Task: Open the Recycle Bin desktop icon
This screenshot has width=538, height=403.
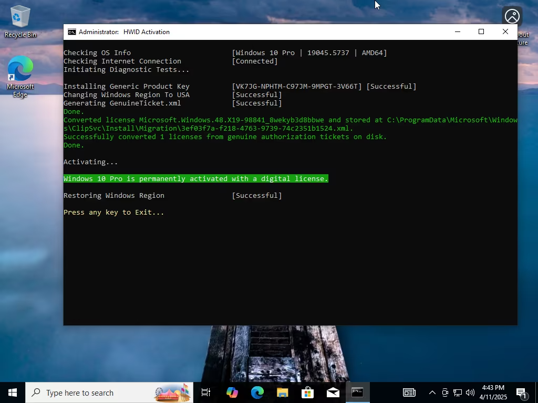Action: tap(20, 21)
